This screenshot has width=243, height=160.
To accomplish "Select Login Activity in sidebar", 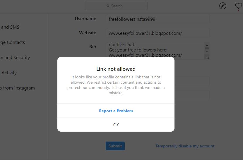I will pyautogui.click(x=8, y=73).
